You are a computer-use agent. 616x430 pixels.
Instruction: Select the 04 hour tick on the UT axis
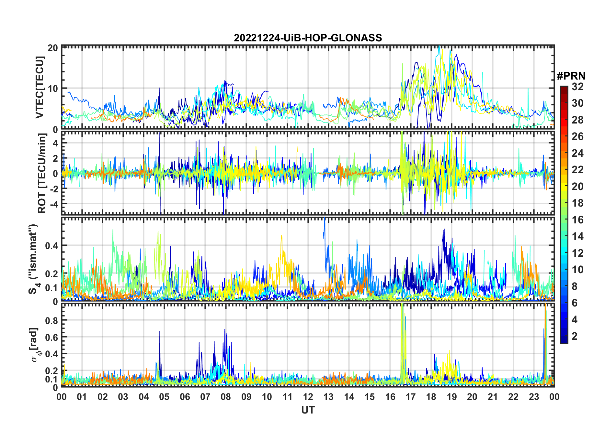click(x=143, y=397)
